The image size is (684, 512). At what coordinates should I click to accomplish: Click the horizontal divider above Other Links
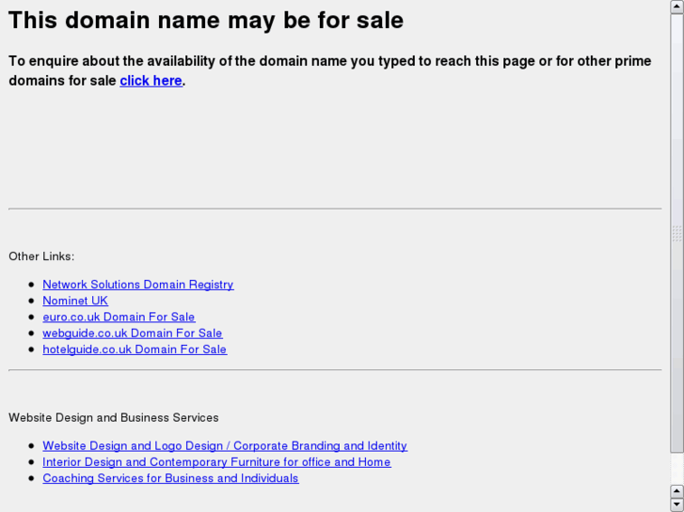coord(335,209)
